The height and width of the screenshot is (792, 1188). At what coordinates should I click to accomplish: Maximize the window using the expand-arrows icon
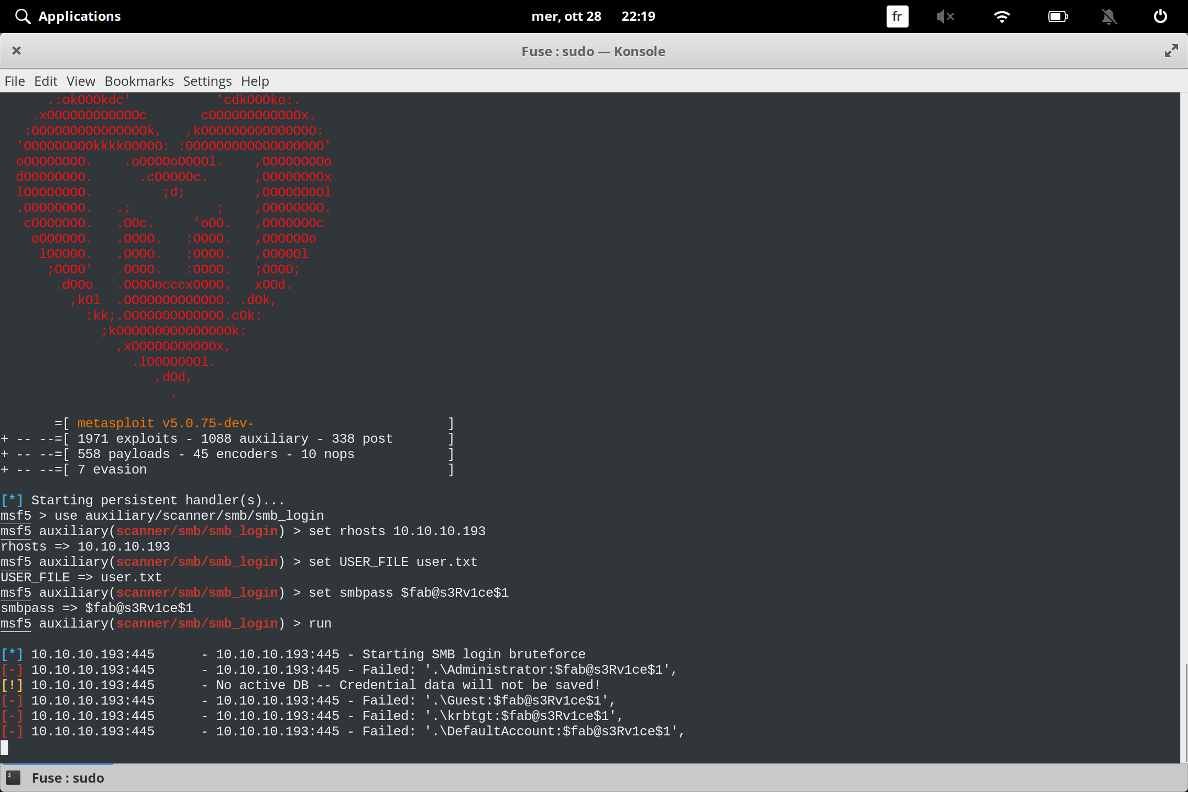tap(1170, 51)
